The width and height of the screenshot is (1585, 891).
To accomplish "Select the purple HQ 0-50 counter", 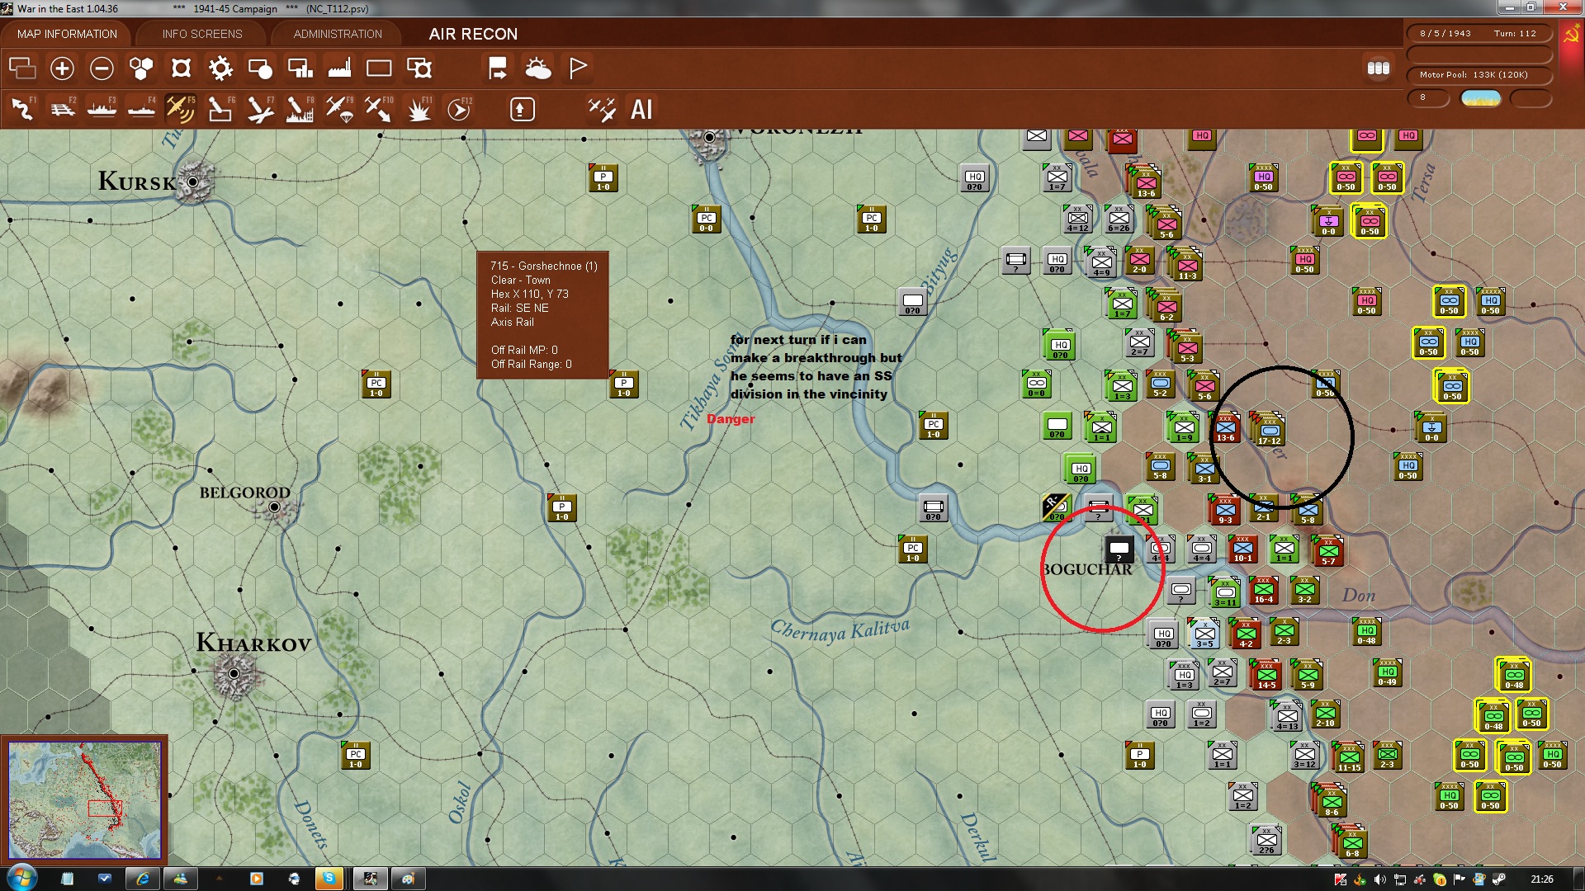I will pos(1263,178).
